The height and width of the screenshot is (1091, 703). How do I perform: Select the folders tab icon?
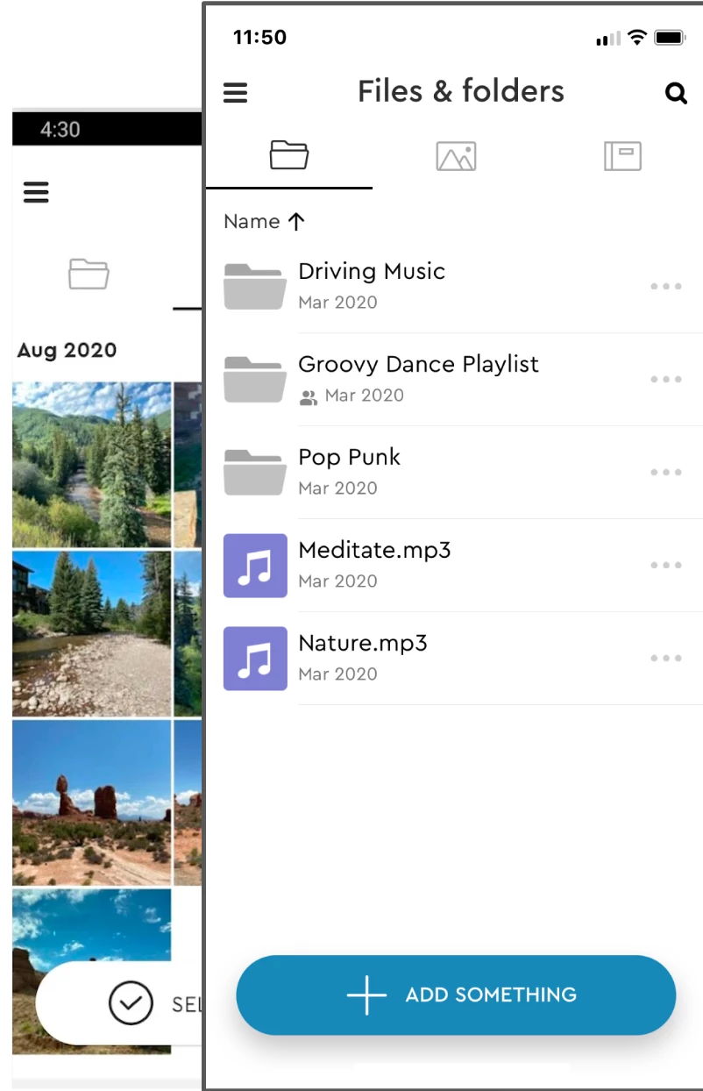pos(289,156)
